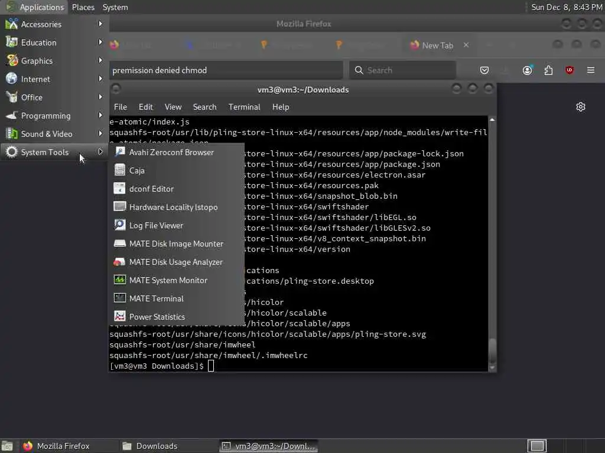Open the terminal Search menu
This screenshot has width=605, height=453.
(x=204, y=107)
